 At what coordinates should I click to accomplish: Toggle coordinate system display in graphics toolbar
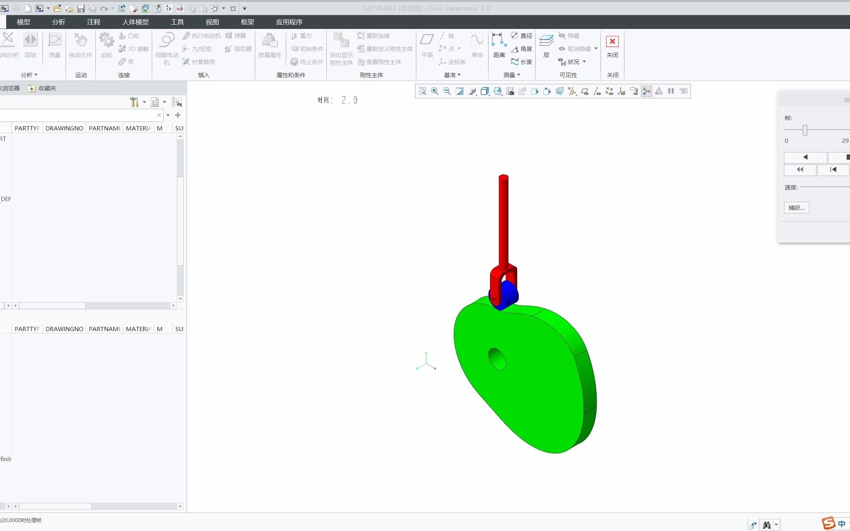621,91
